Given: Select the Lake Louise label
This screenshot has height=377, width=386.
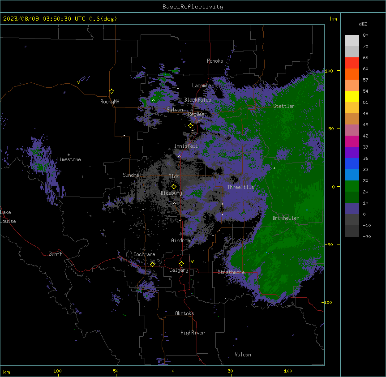Looking at the screenshot, I should click(8, 217).
